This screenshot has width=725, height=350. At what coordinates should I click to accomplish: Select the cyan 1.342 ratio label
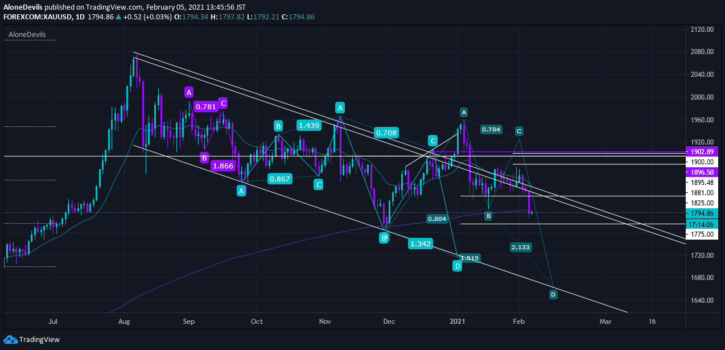click(421, 244)
